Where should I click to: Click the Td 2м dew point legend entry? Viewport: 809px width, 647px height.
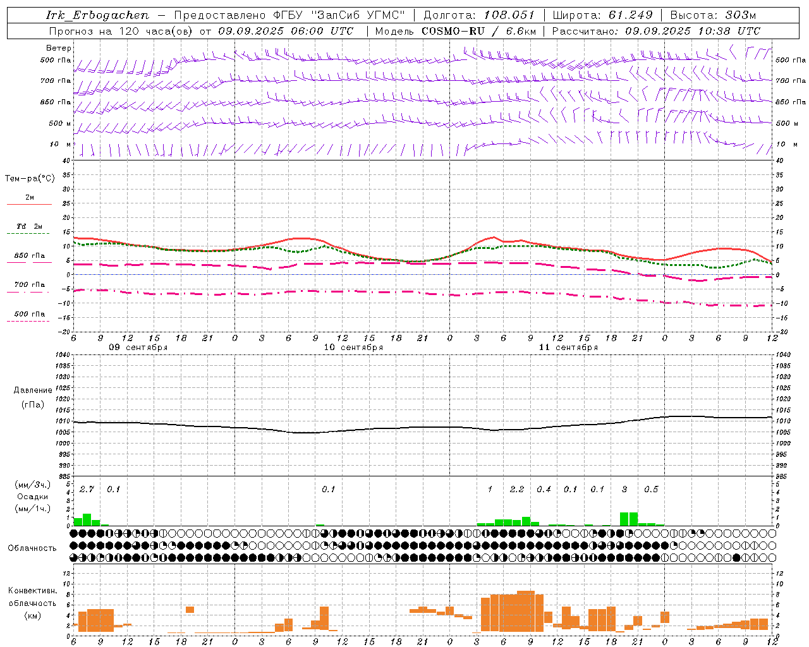(x=29, y=226)
